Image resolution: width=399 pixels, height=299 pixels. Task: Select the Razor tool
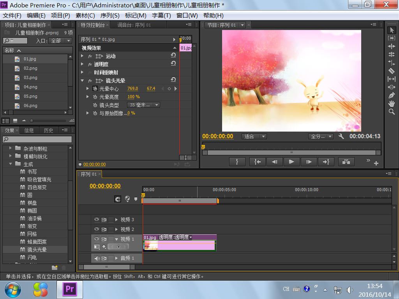(x=392, y=71)
